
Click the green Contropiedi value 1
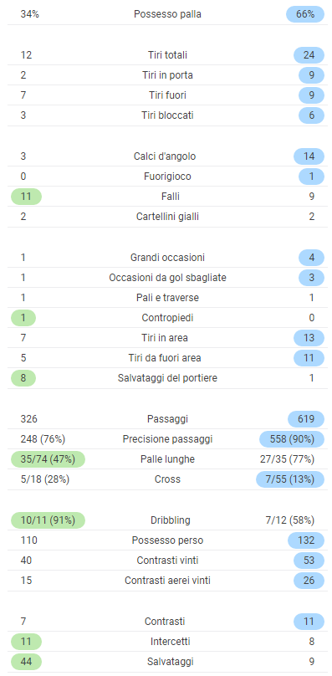click(x=23, y=318)
